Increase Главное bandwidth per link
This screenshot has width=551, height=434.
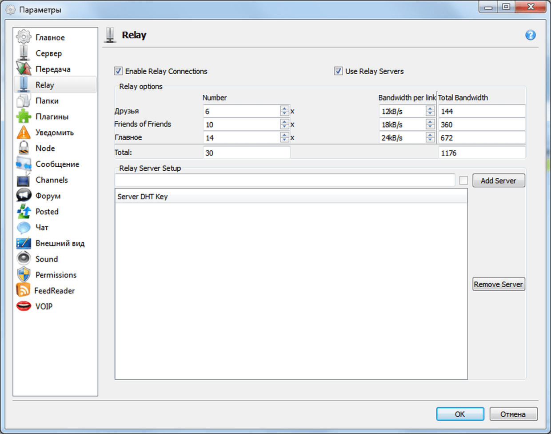[x=430, y=135]
